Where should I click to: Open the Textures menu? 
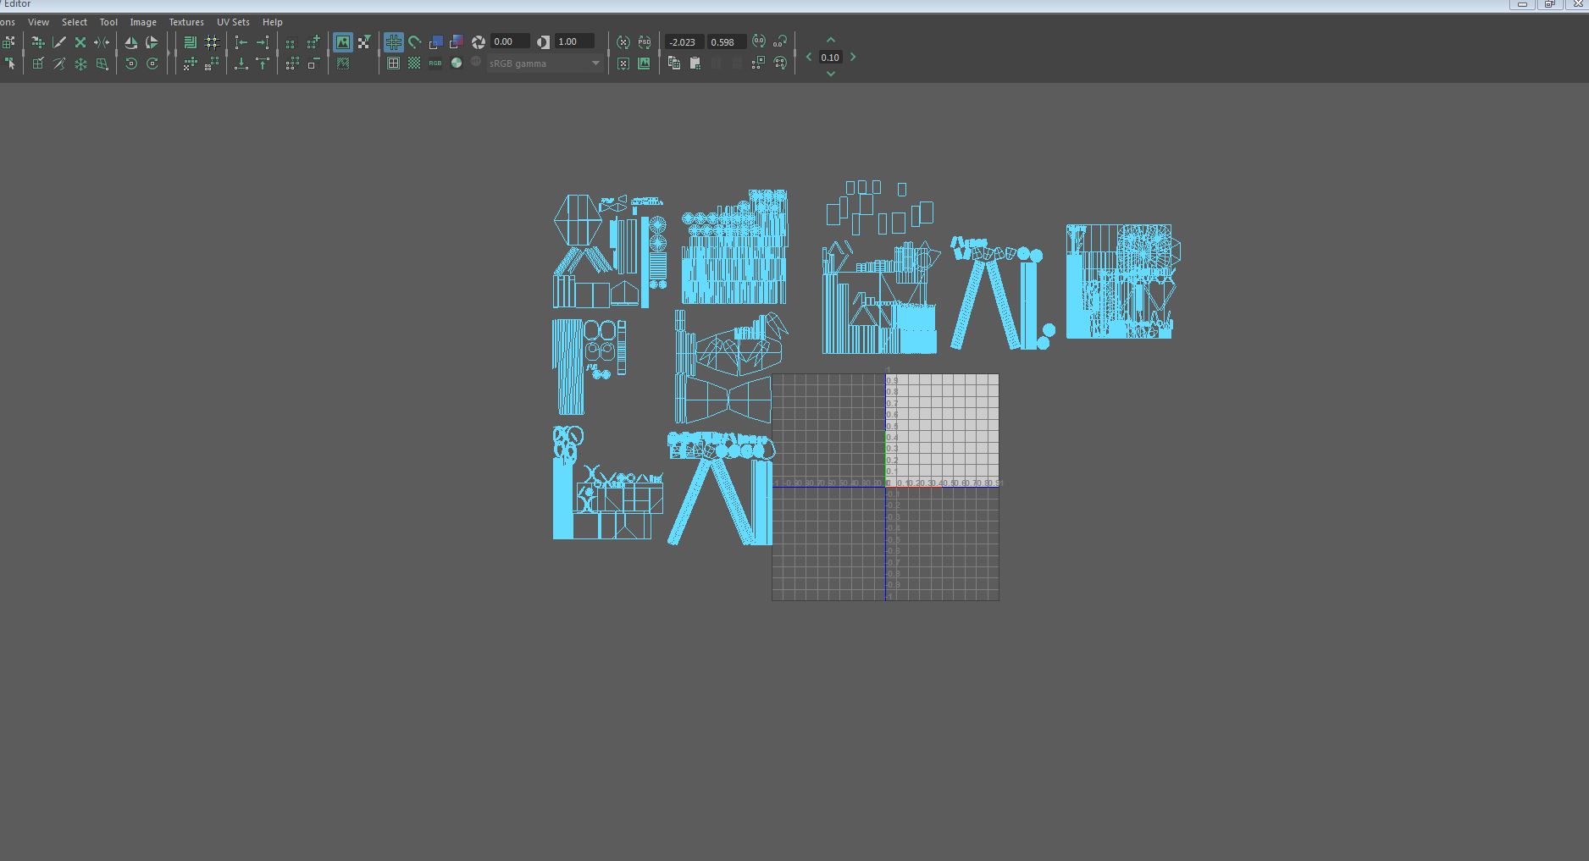click(185, 22)
